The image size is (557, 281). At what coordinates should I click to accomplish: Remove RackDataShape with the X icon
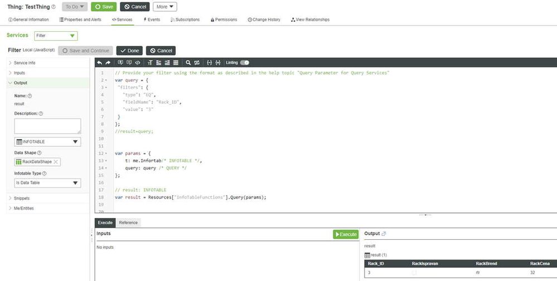(x=55, y=162)
